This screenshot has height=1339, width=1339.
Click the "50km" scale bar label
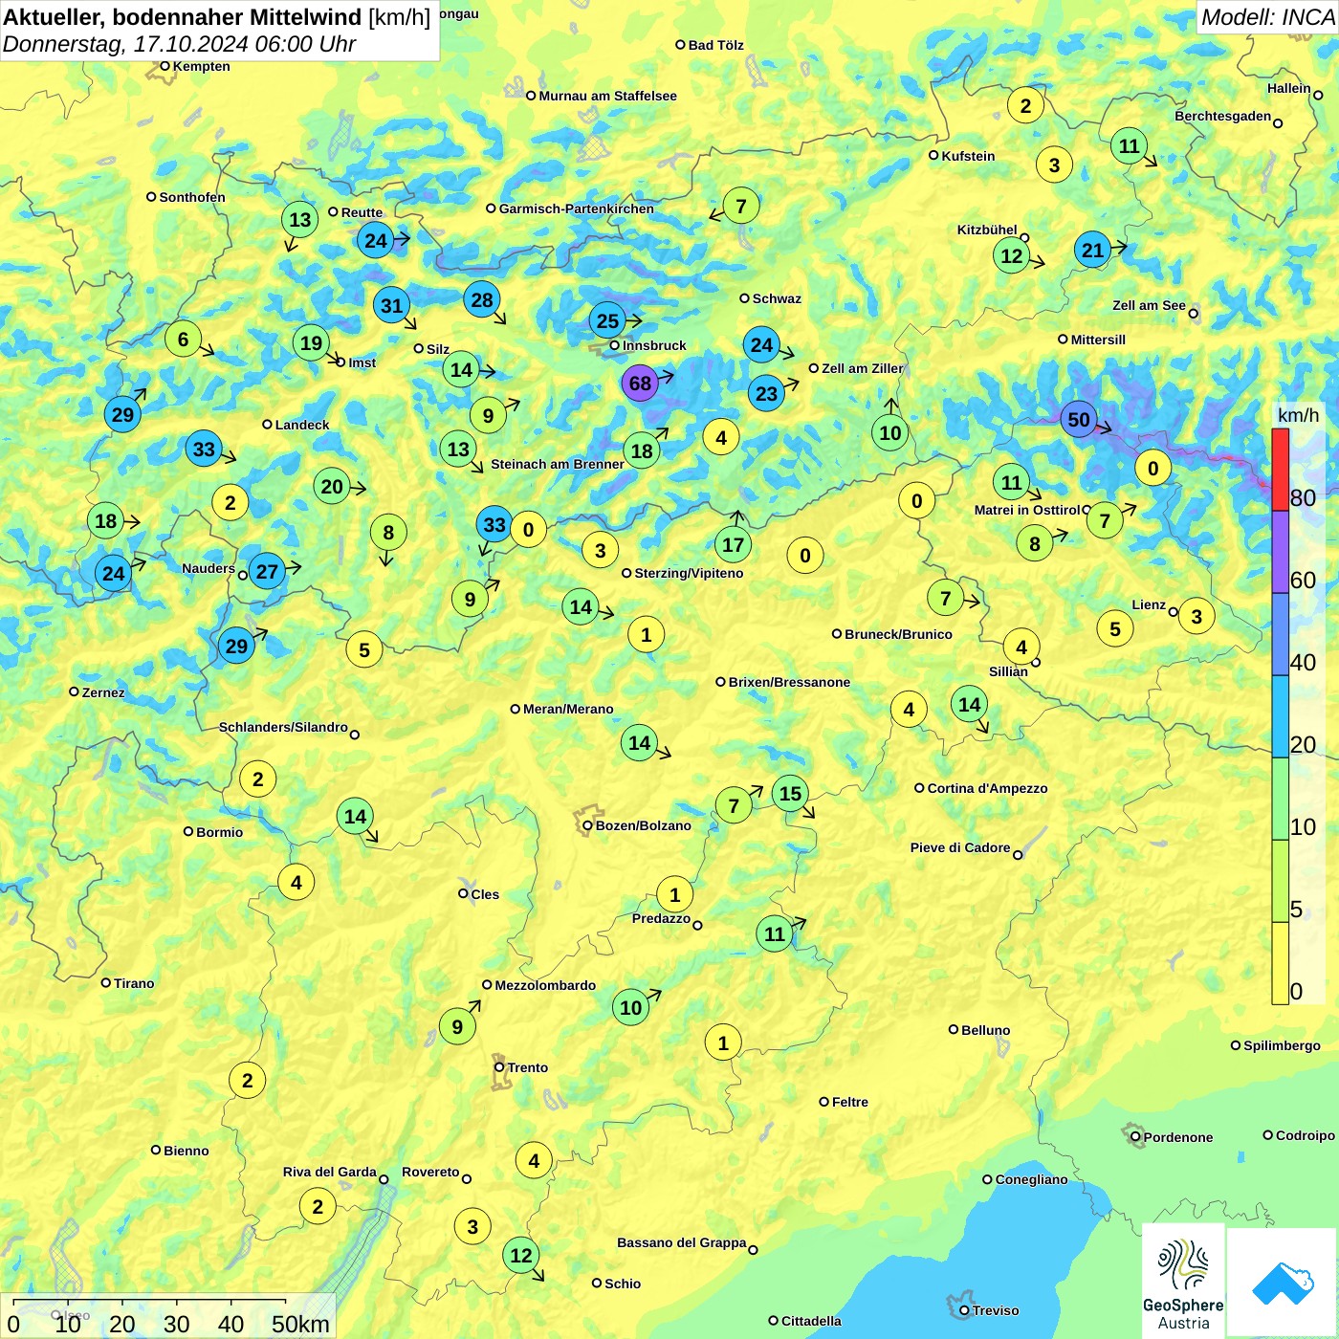(x=300, y=1324)
